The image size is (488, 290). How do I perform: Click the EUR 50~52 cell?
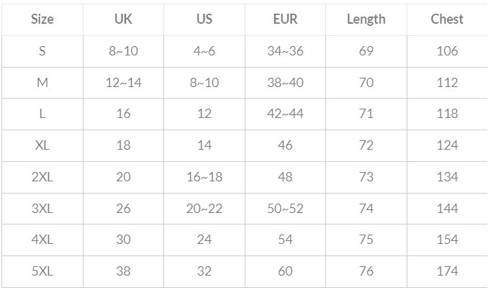coord(285,209)
